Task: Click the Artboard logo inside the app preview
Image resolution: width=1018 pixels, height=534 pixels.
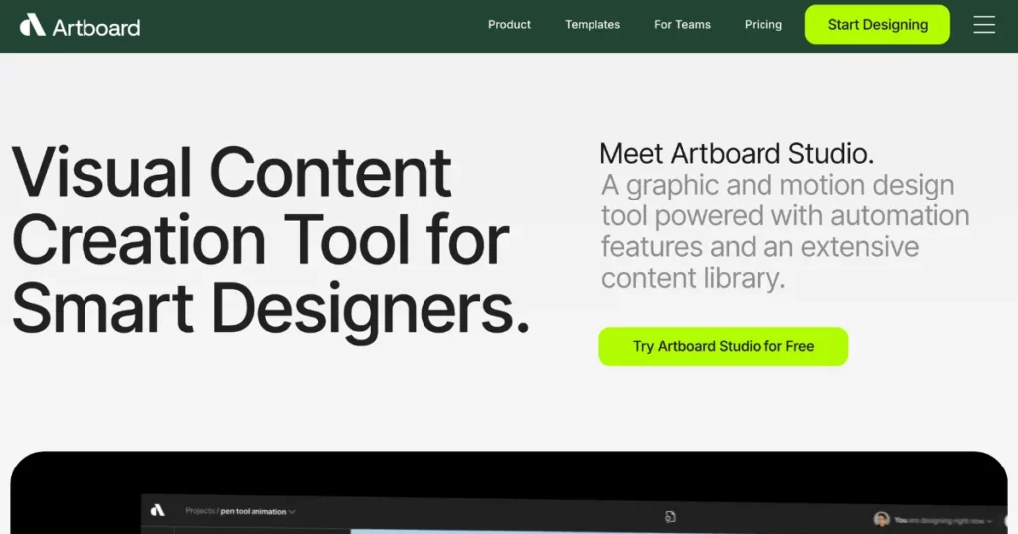Action: (158, 510)
